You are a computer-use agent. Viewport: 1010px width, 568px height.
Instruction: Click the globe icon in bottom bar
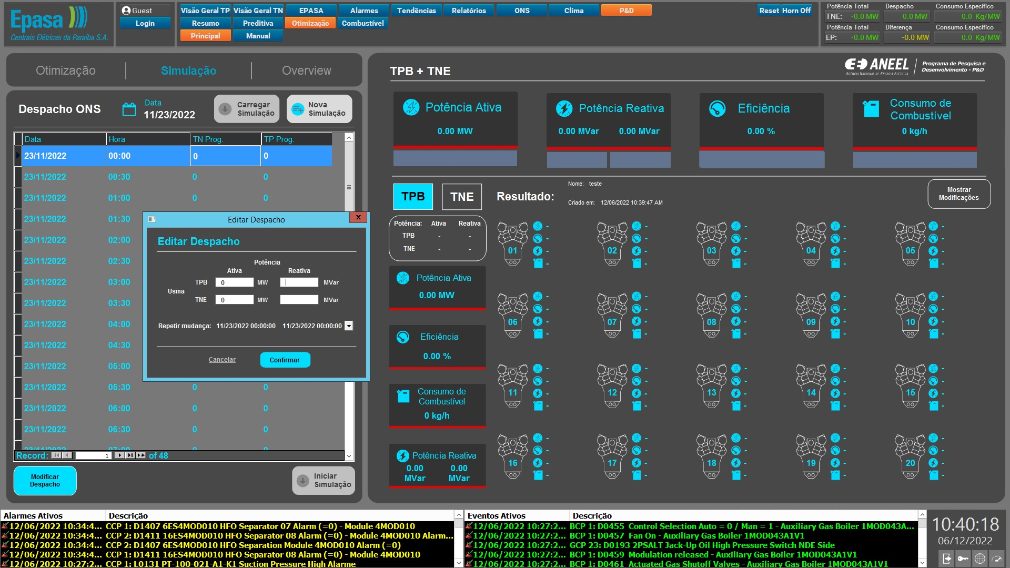point(980,559)
